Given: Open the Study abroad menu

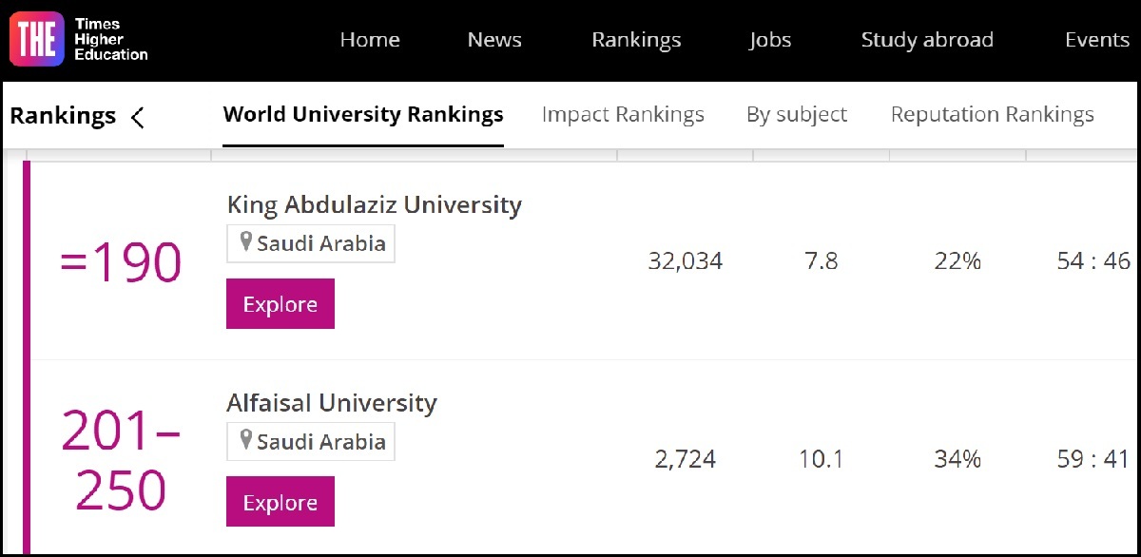Looking at the screenshot, I should point(927,40).
